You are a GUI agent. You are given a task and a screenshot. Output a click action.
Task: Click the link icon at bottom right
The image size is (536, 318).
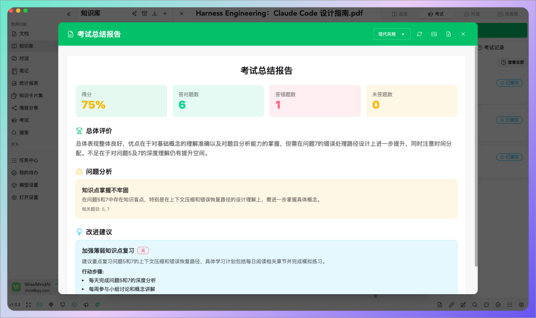[x=452, y=305]
